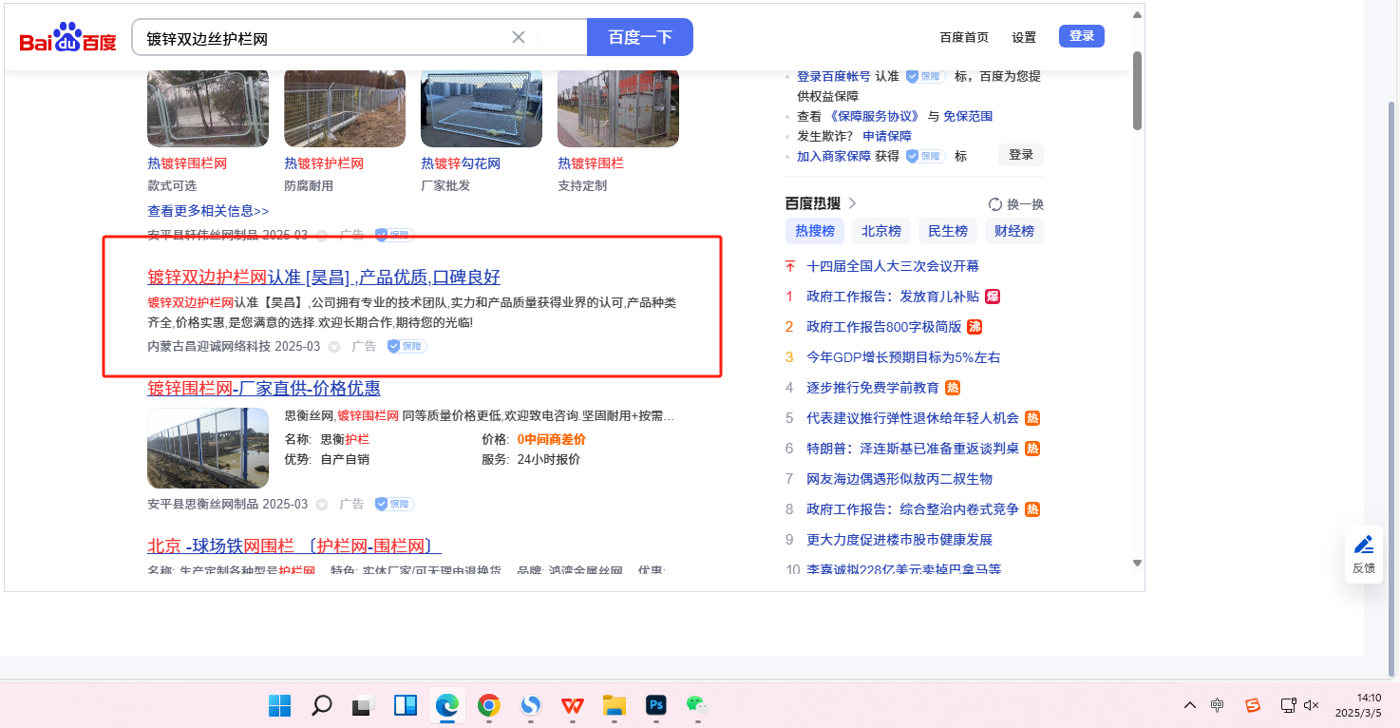Open the Windows Start menu
1400x728 pixels.
(x=279, y=705)
